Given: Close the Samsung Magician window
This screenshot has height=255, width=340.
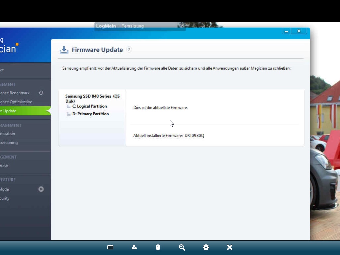Looking at the screenshot, I should (299, 31).
